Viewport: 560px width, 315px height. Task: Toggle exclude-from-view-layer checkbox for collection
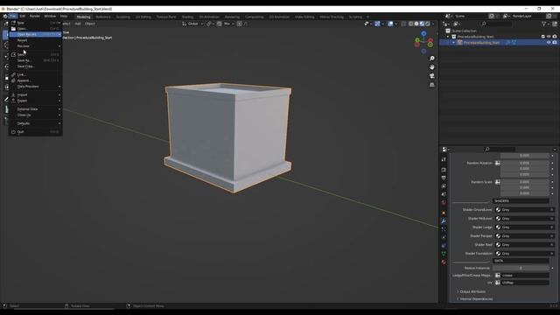[x=542, y=37]
